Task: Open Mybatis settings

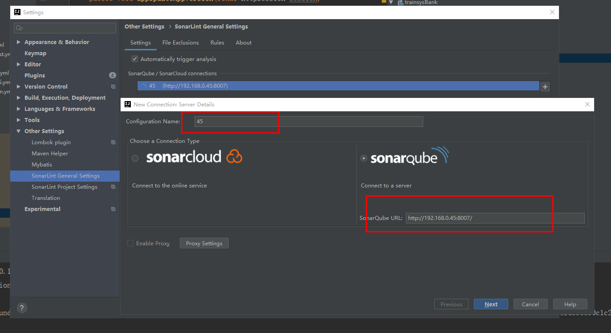Action: click(x=42, y=165)
